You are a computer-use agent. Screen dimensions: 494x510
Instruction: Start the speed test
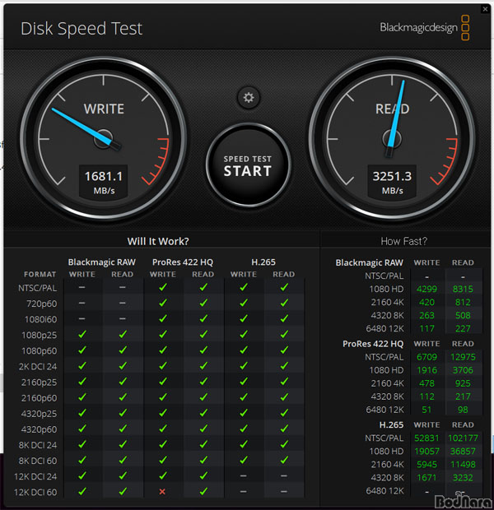coord(248,165)
